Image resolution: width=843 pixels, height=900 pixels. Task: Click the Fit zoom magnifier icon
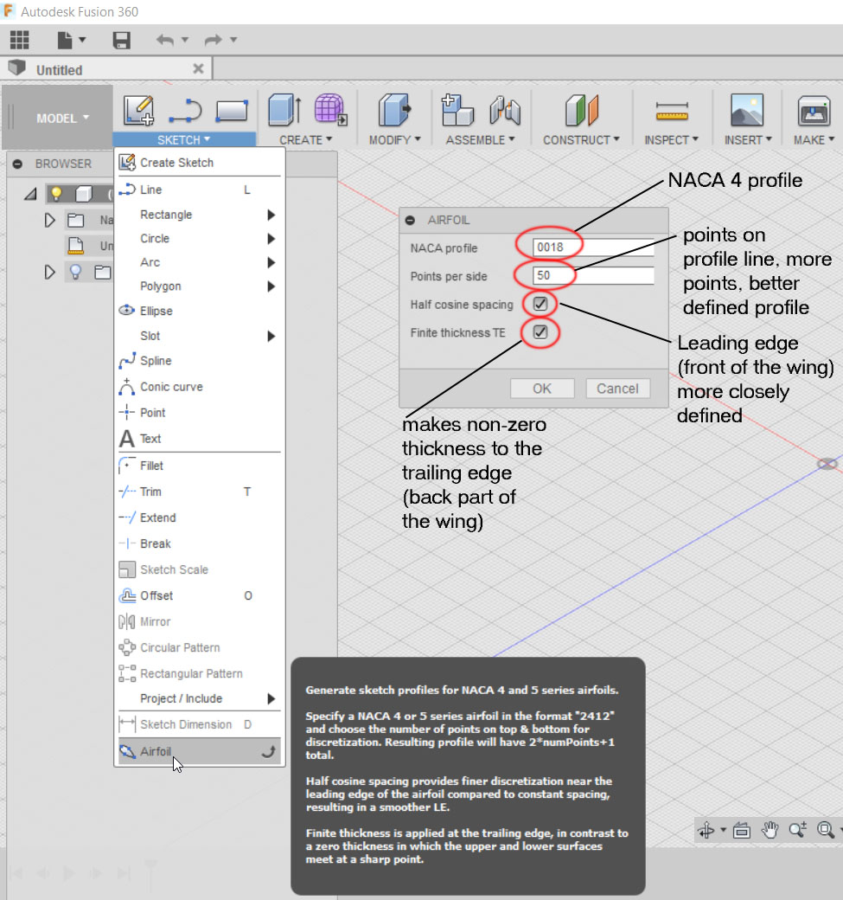[826, 830]
